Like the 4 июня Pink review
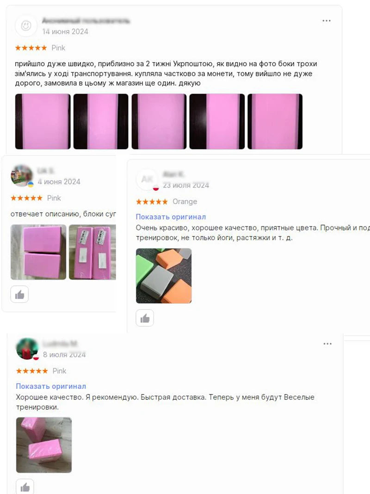This screenshot has height=494, width=370. (19, 294)
